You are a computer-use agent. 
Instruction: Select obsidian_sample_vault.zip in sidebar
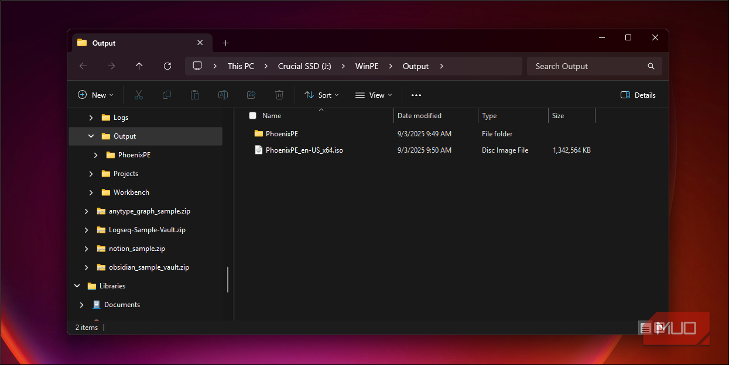tap(149, 267)
